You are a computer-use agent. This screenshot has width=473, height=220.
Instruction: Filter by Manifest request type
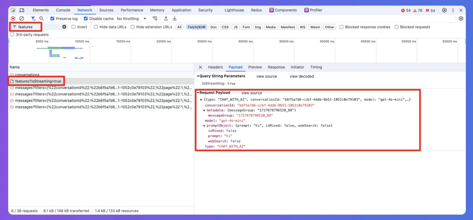(x=288, y=27)
